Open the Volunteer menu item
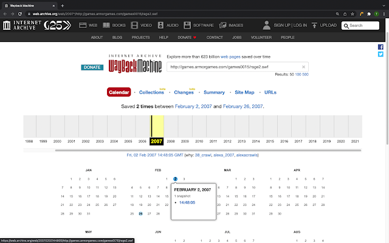 tap(261, 38)
